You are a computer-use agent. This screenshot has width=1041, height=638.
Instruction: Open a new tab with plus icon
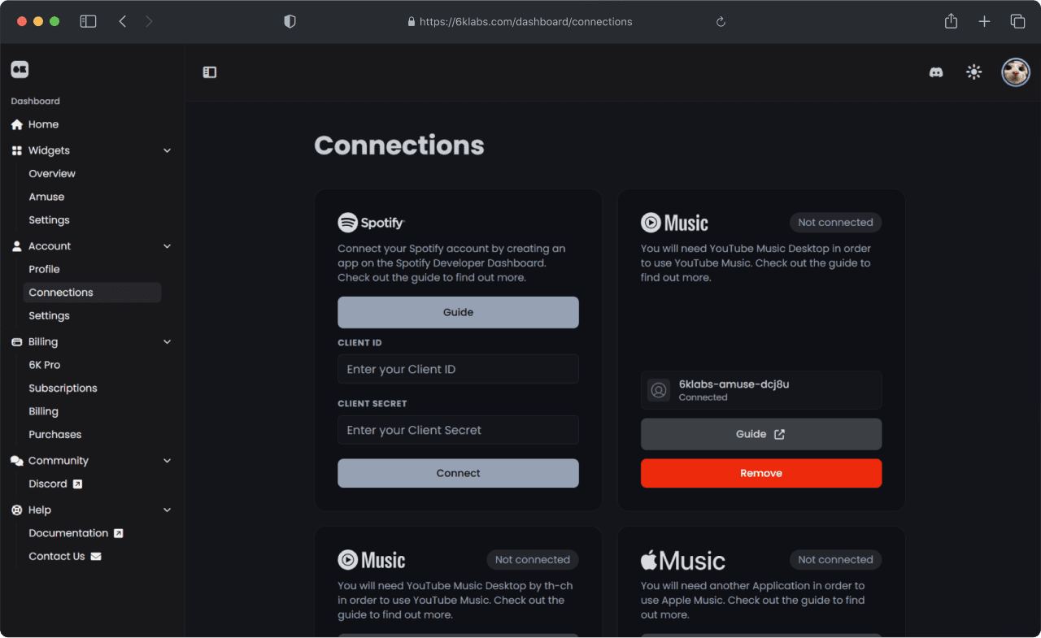tap(984, 22)
